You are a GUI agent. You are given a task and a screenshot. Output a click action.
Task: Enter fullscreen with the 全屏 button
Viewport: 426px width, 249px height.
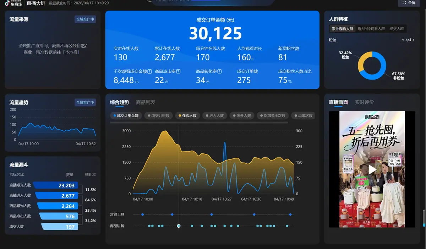pyautogui.click(x=409, y=3)
